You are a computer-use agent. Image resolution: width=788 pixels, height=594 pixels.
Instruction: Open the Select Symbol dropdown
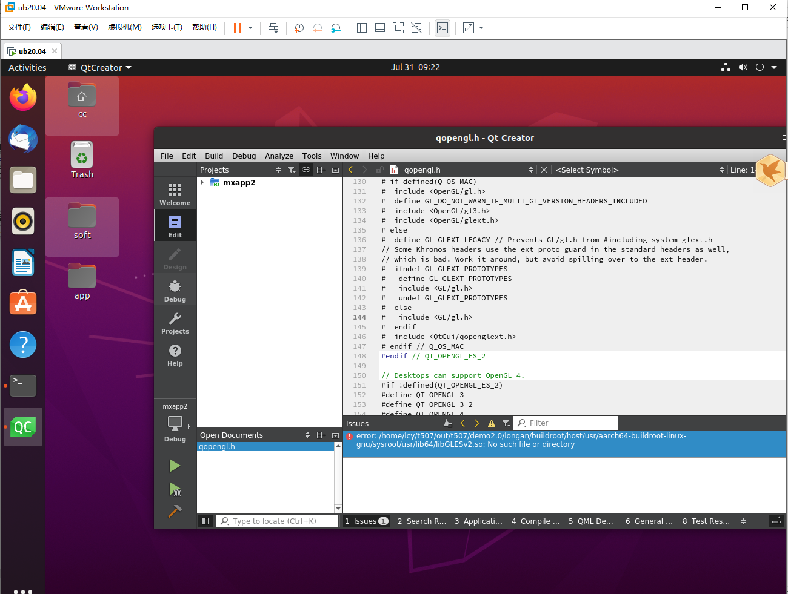639,170
